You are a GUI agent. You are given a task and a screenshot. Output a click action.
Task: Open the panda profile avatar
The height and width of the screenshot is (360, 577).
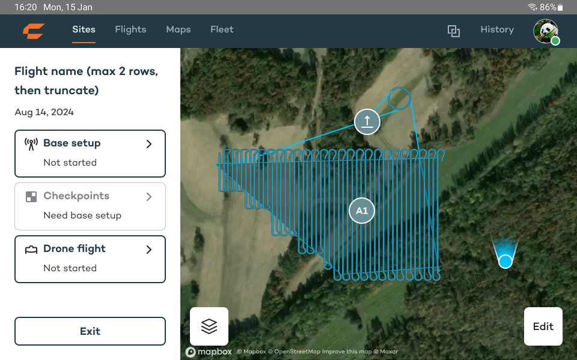[546, 31]
